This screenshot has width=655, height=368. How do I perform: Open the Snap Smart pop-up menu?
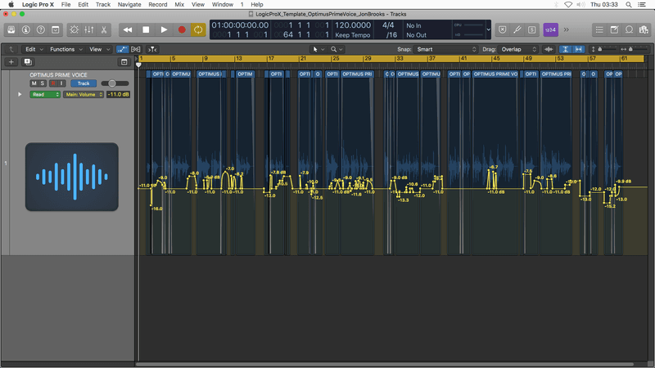pos(445,49)
